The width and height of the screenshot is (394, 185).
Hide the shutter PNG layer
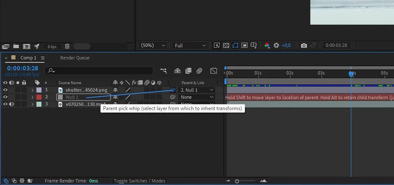click(5, 90)
